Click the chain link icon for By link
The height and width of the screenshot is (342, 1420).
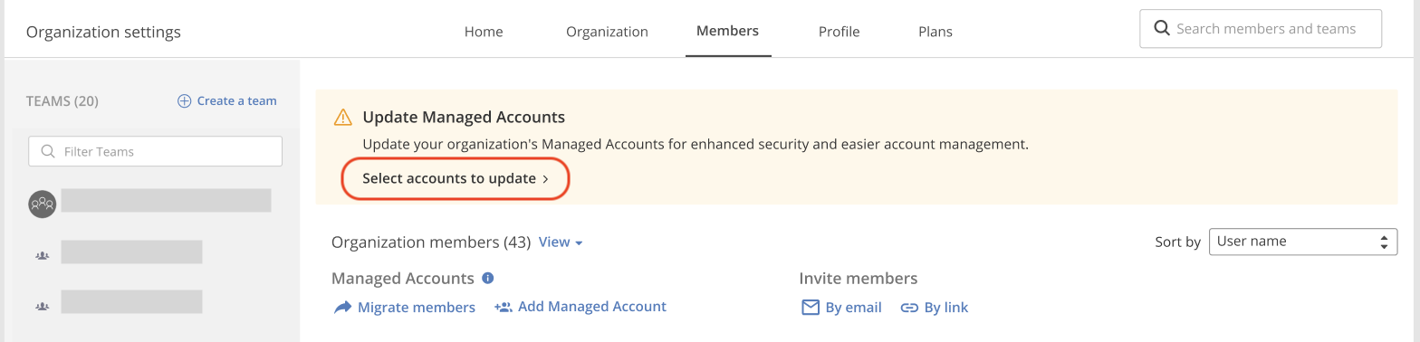909,308
